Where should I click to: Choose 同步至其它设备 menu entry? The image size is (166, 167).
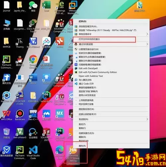(86, 104)
